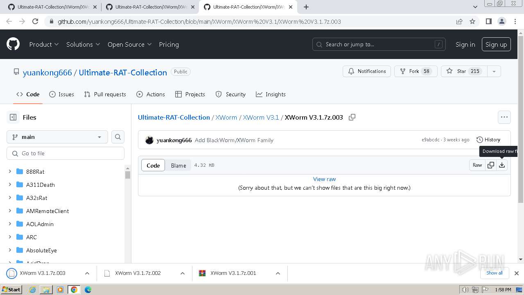The image size is (524, 295).
Task: Expand the AMRemoteClient folder
Action: tap(10, 211)
